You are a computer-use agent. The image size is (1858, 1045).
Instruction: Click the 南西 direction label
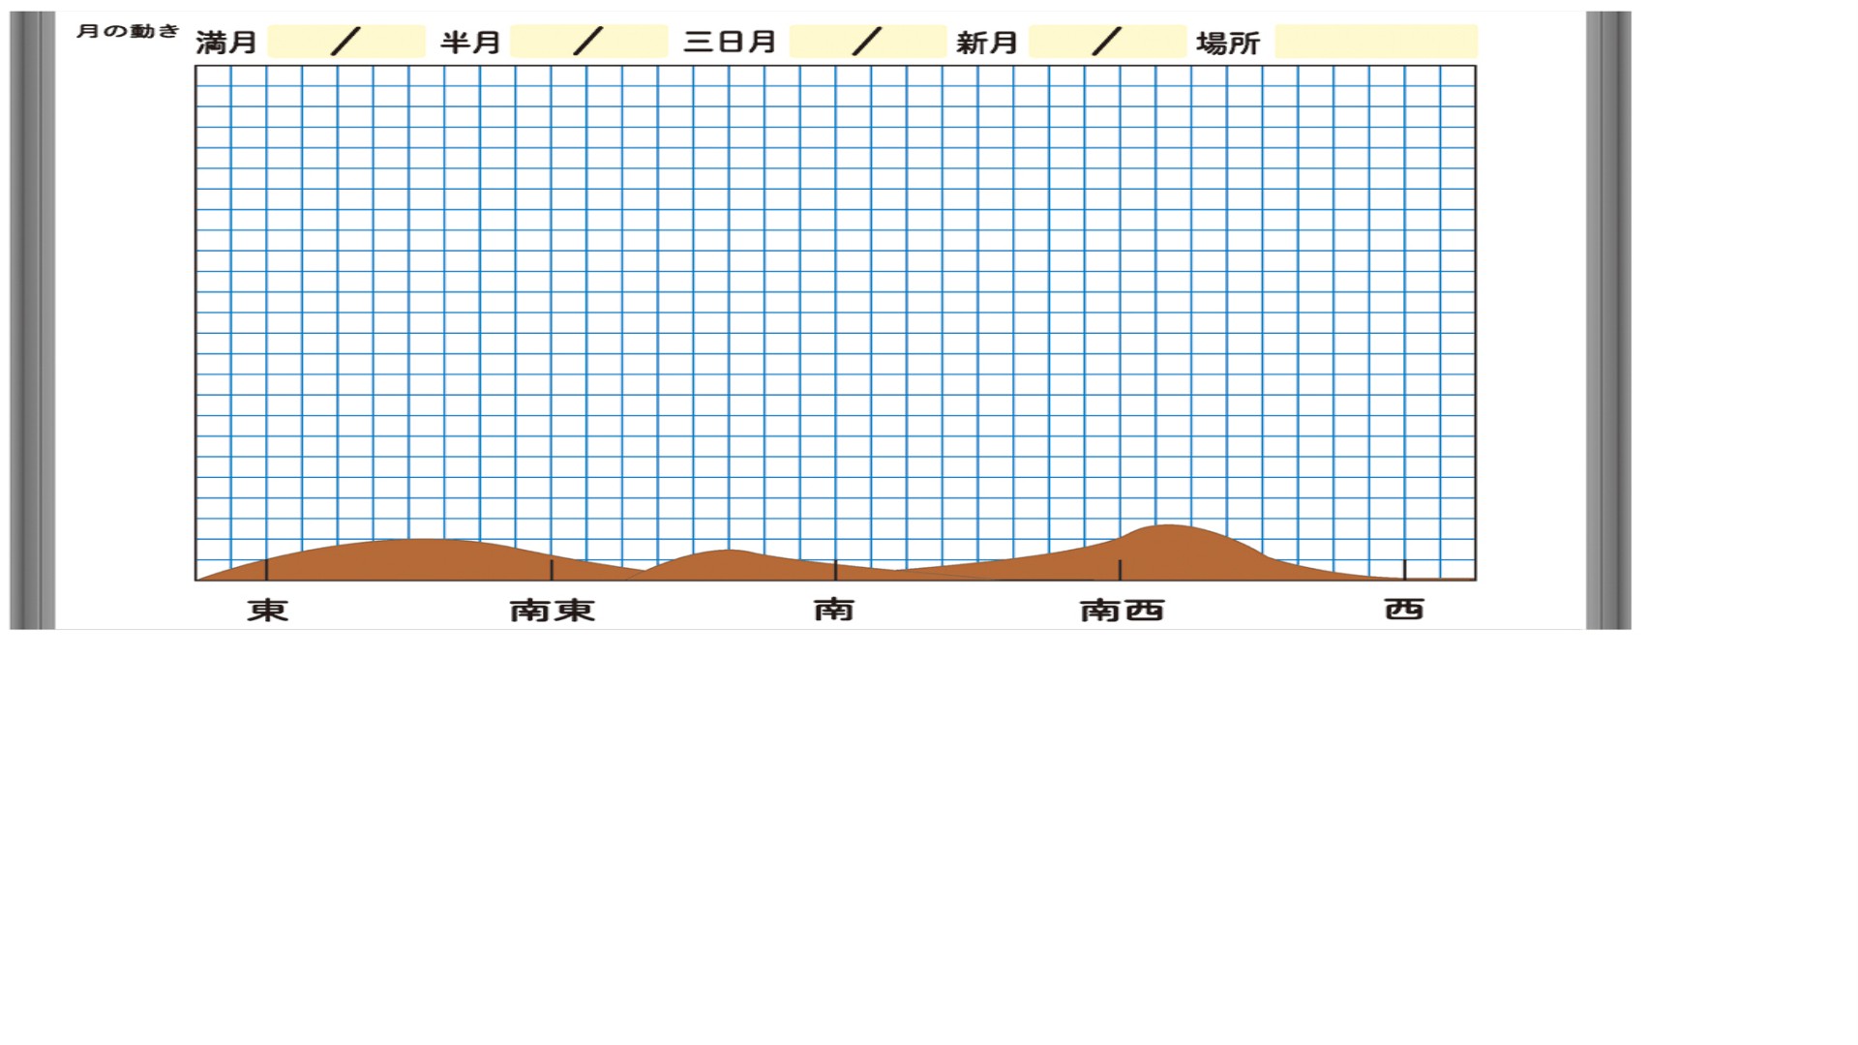(1122, 611)
